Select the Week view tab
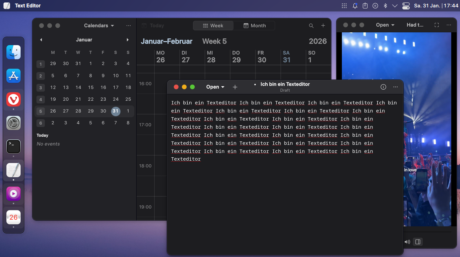Image resolution: width=460 pixels, height=257 pixels. pyautogui.click(x=213, y=25)
